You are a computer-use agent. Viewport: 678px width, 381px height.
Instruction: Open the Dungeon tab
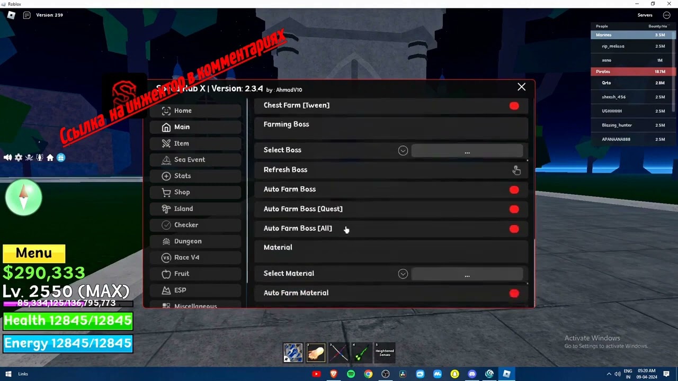pos(195,241)
